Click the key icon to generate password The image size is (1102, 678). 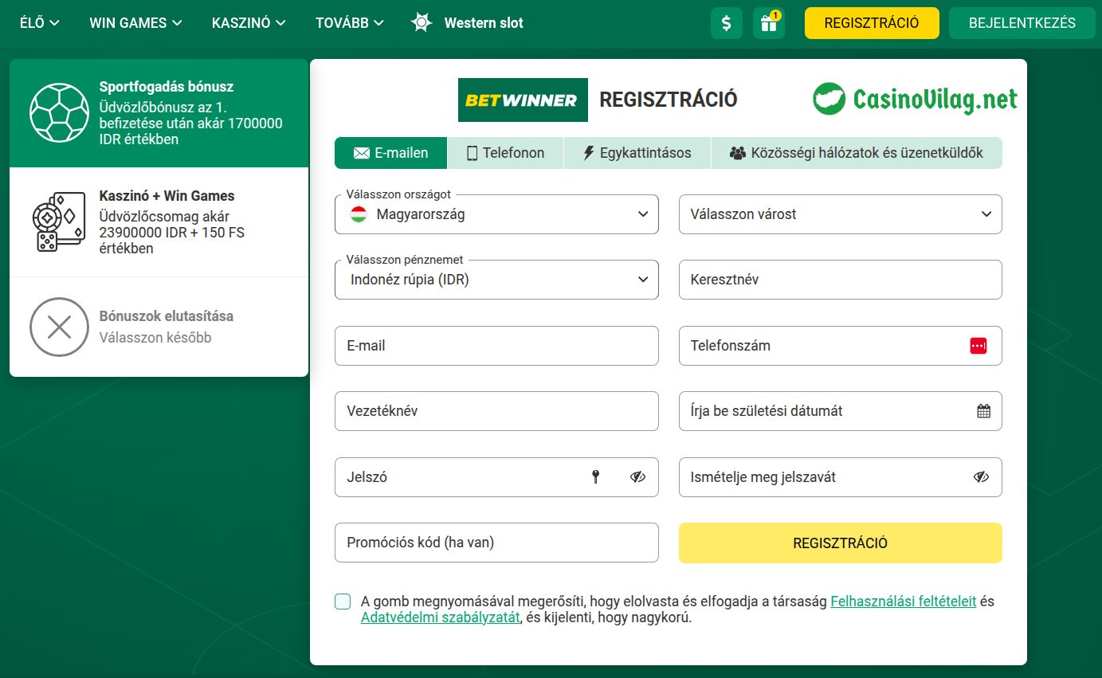[x=595, y=477]
